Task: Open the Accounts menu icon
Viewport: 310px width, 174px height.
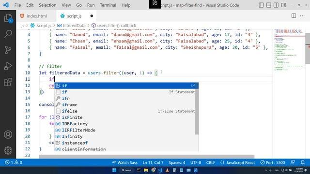Action: 8,134
